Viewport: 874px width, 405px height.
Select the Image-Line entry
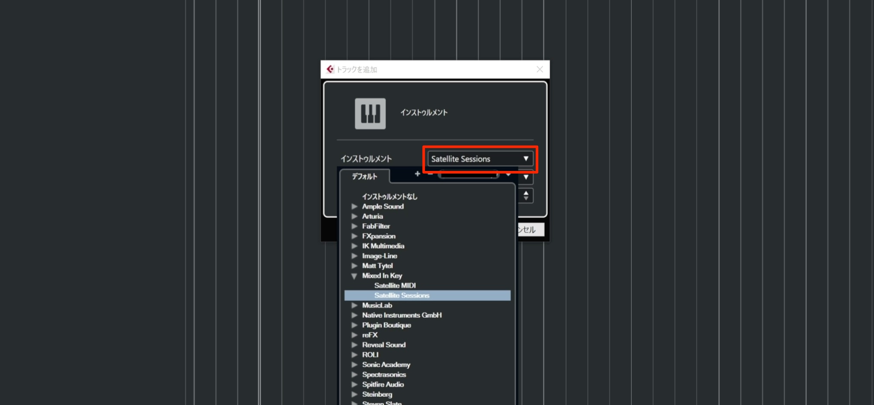click(x=379, y=256)
